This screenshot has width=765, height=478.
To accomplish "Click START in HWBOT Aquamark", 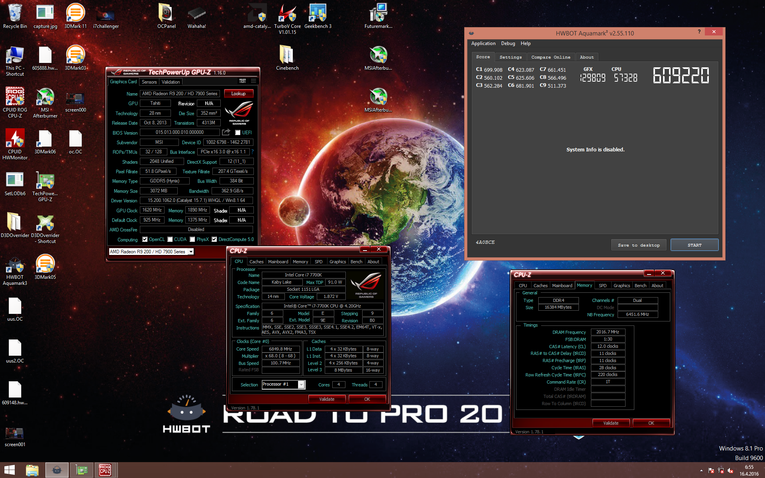I will pyautogui.click(x=694, y=245).
